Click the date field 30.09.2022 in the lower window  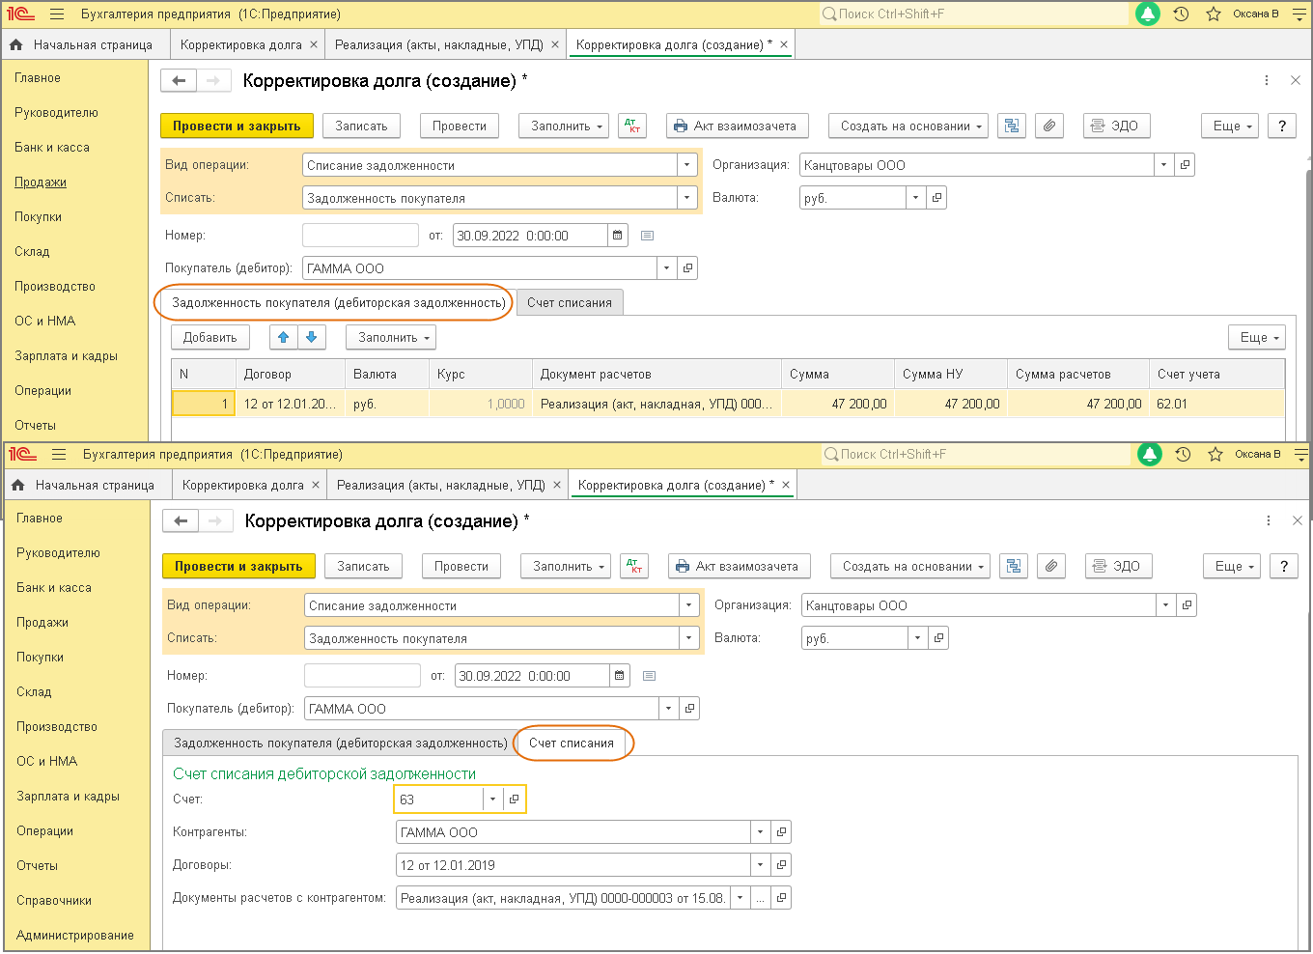(x=533, y=676)
